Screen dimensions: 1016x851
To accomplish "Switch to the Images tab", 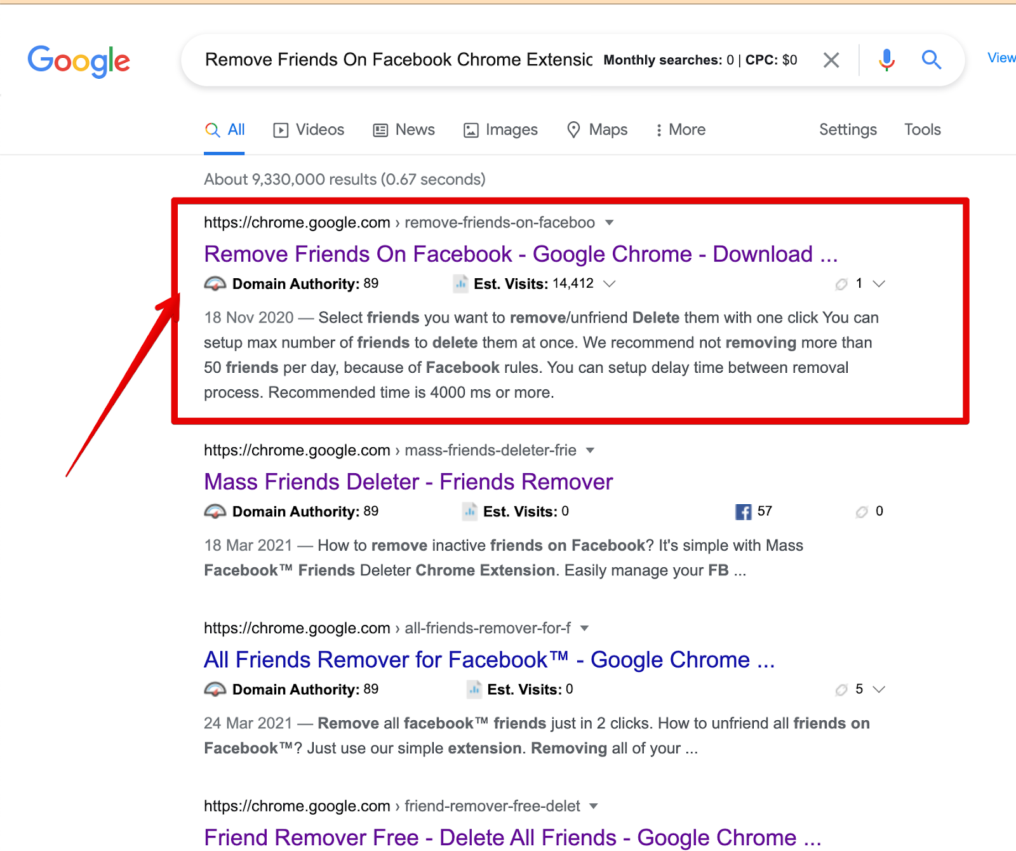I will (x=500, y=130).
